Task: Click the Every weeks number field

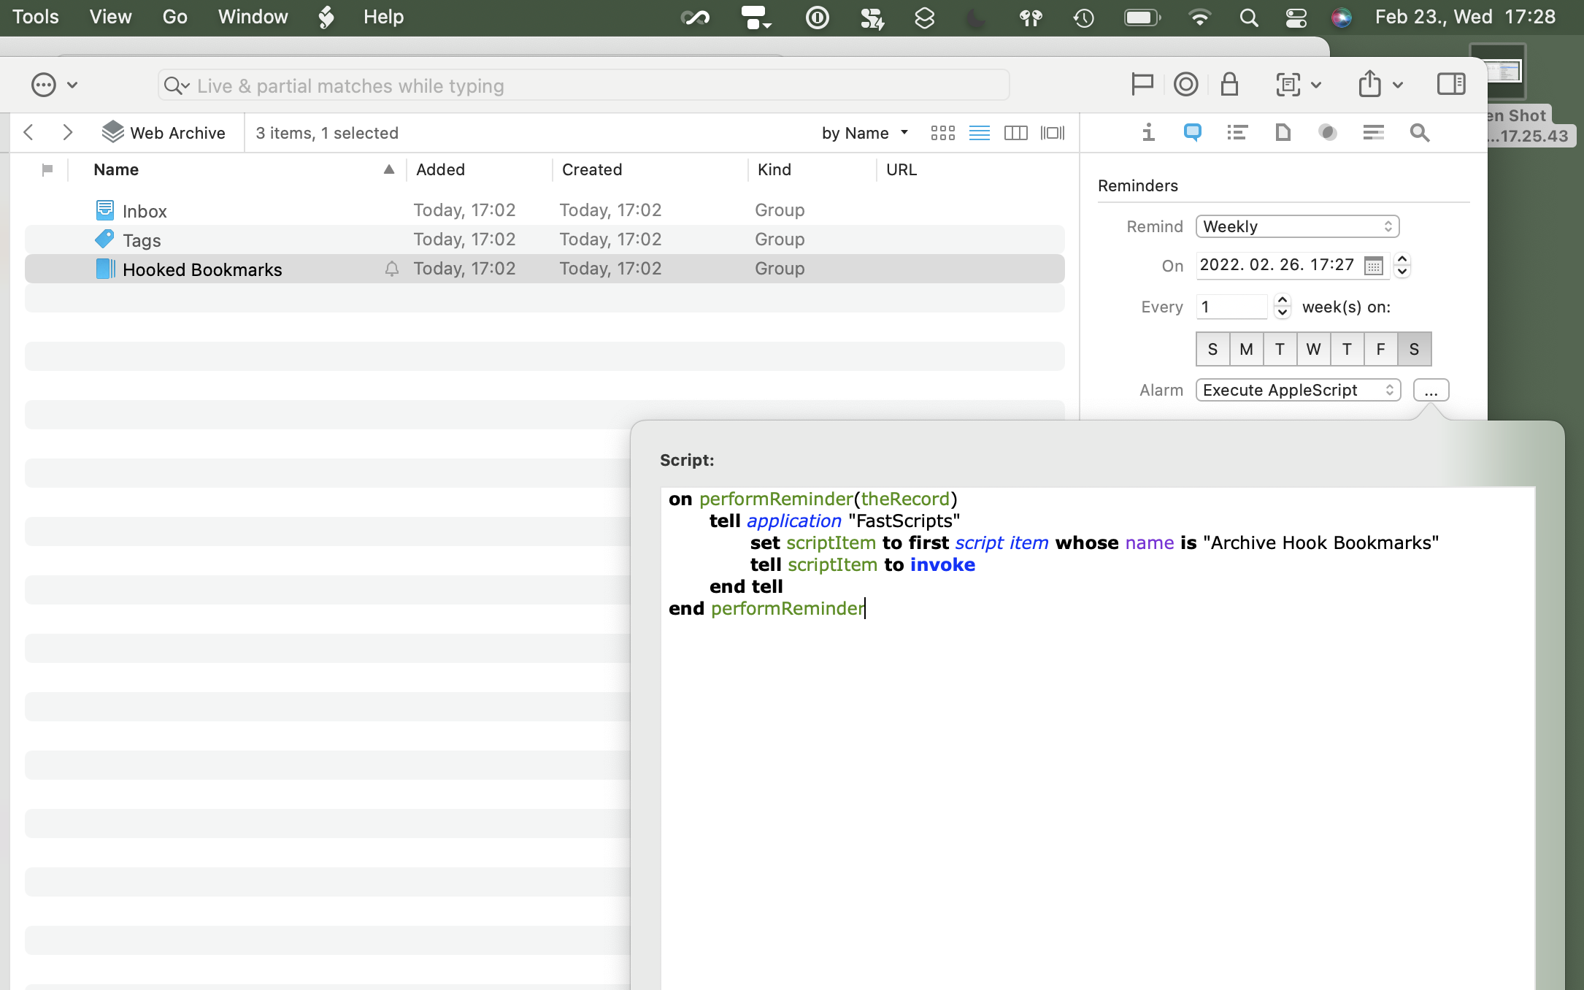Action: (x=1232, y=307)
